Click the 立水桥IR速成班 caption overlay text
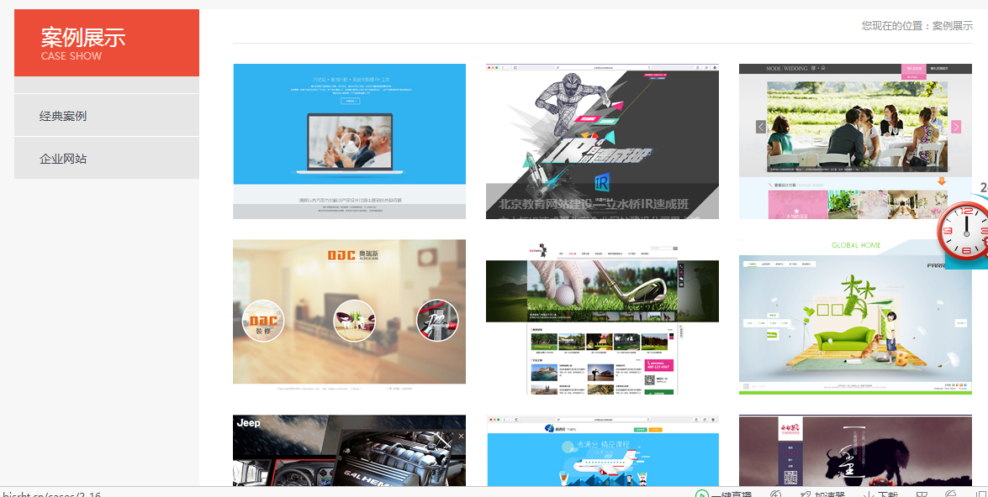 pyautogui.click(x=602, y=203)
